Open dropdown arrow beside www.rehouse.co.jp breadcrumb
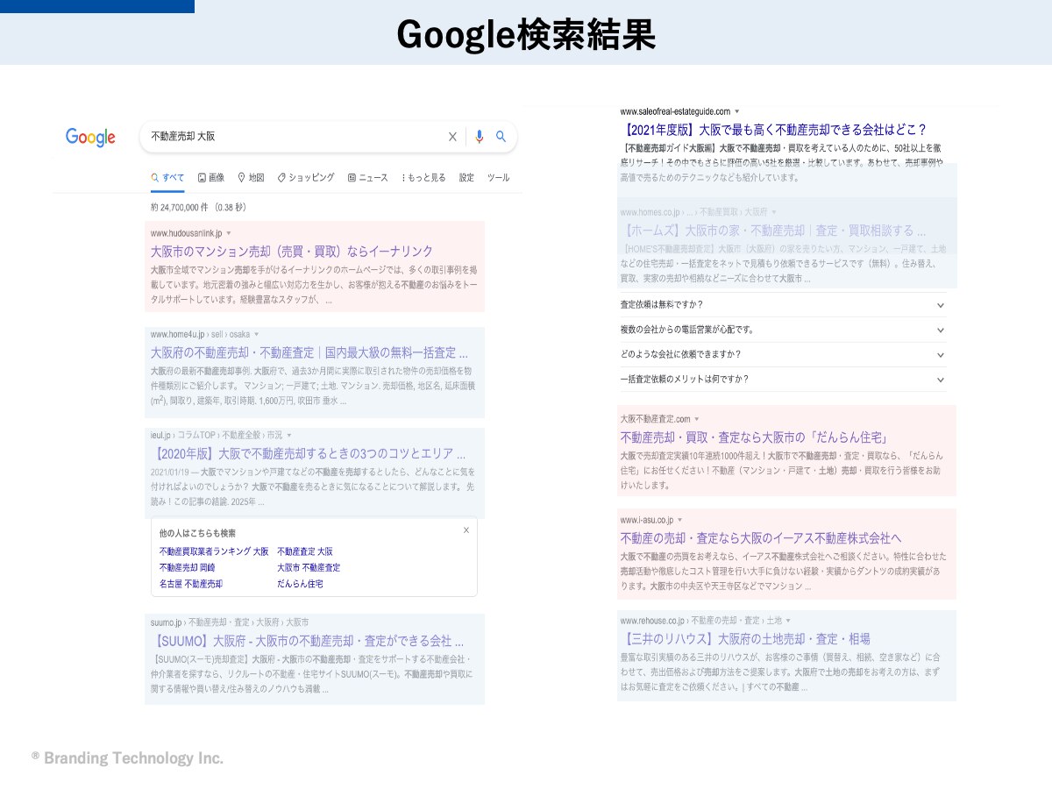This screenshot has height=789, width=1052. point(788,621)
